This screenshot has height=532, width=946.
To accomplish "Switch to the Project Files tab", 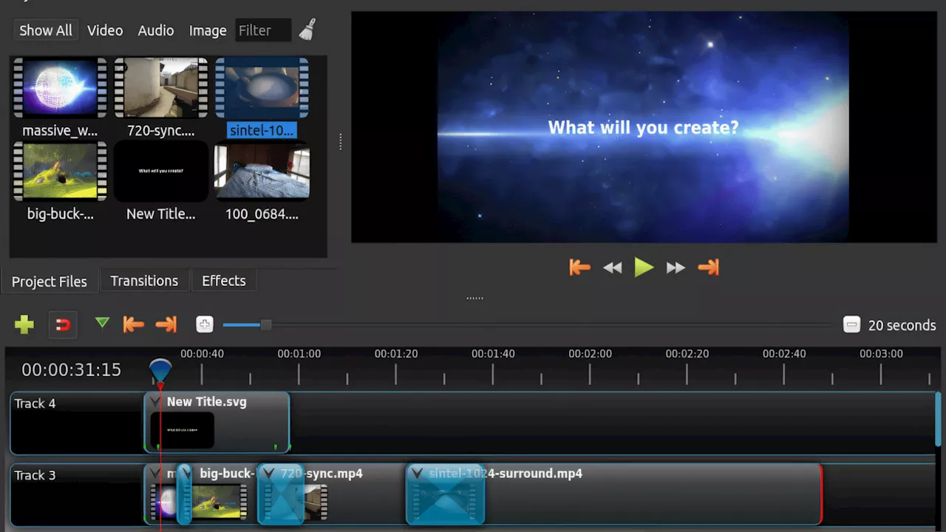I will tap(50, 282).
